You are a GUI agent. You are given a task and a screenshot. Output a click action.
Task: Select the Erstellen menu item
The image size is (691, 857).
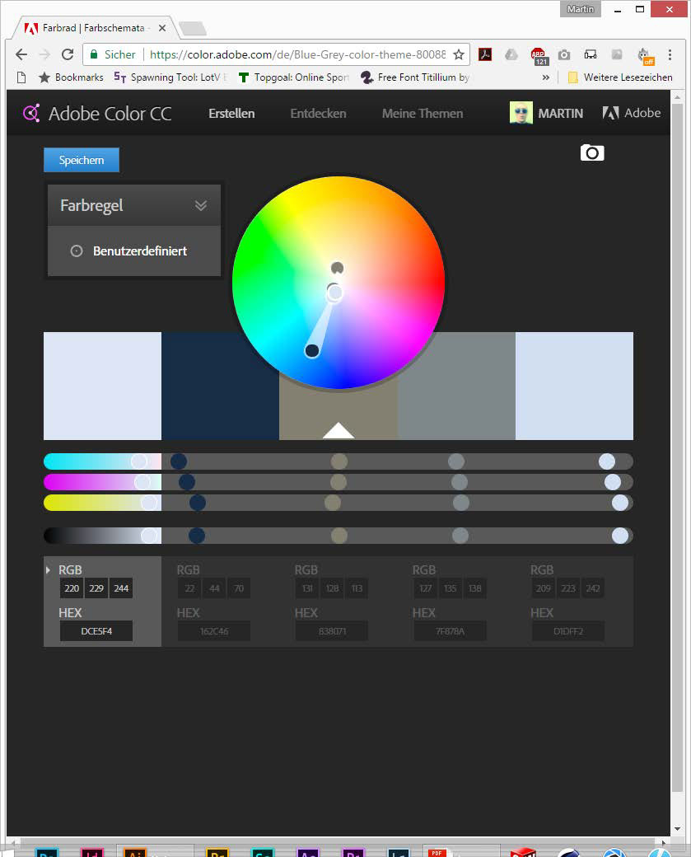pyautogui.click(x=231, y=113)
